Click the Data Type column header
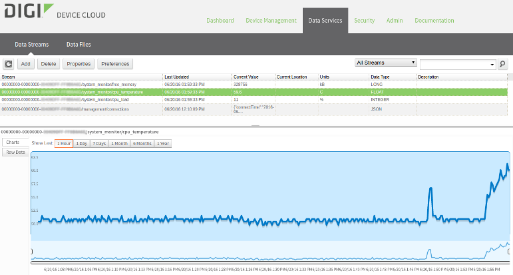Image resolution: width=513 pixels, height=275 pixels. (393, 77)
